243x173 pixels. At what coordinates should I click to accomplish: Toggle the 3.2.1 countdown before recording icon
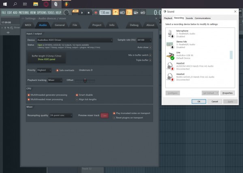click(x=128, y=13)
